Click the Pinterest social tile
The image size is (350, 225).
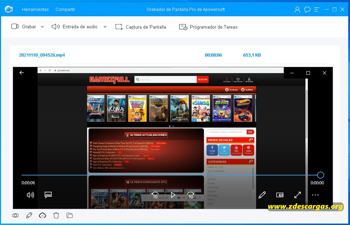coord(248,150)
